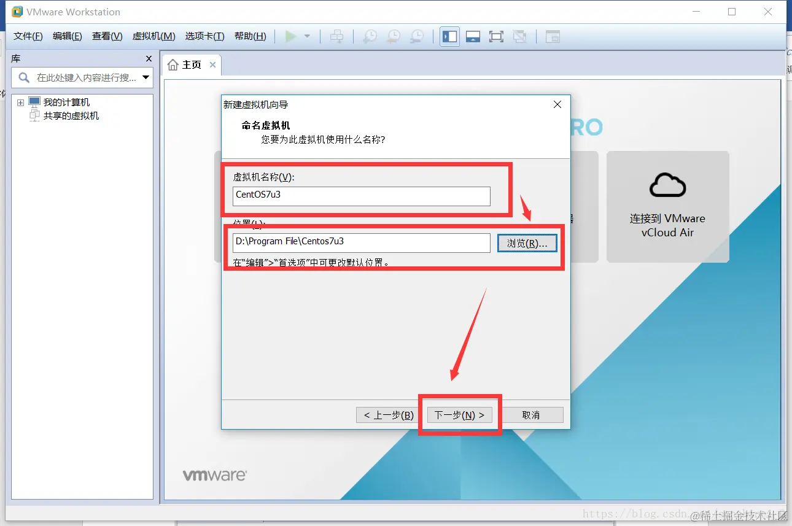Click the VMware Workstation title bar icon
The image size is (792, 526).
tap(17, 12)
